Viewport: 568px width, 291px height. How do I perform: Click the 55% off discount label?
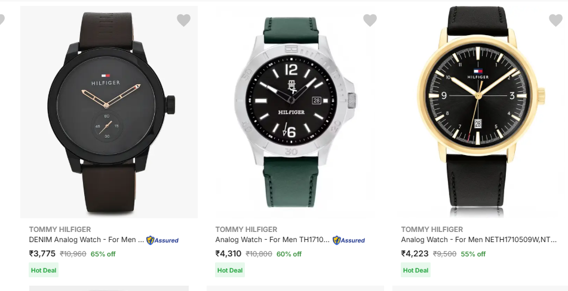coord(473,254)
